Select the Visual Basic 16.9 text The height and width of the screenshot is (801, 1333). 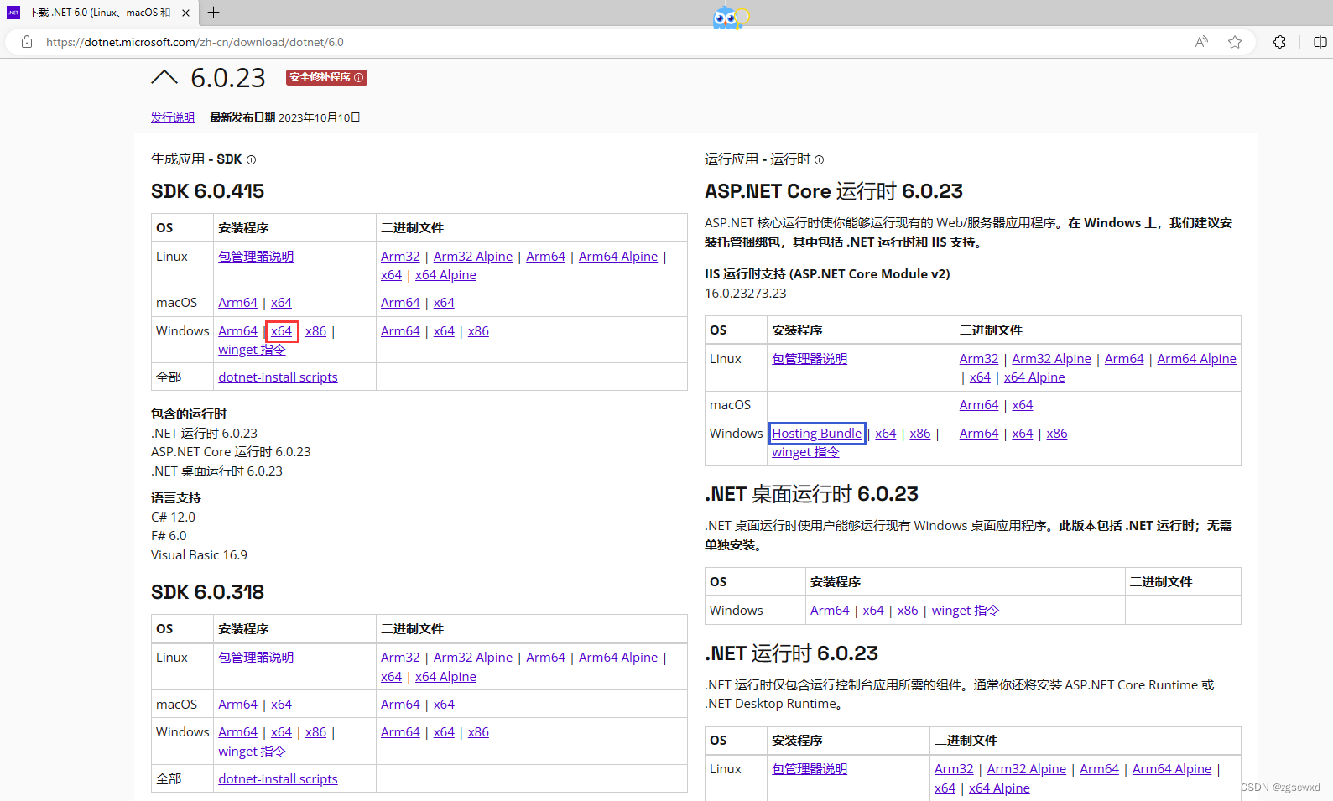point(199,555)
